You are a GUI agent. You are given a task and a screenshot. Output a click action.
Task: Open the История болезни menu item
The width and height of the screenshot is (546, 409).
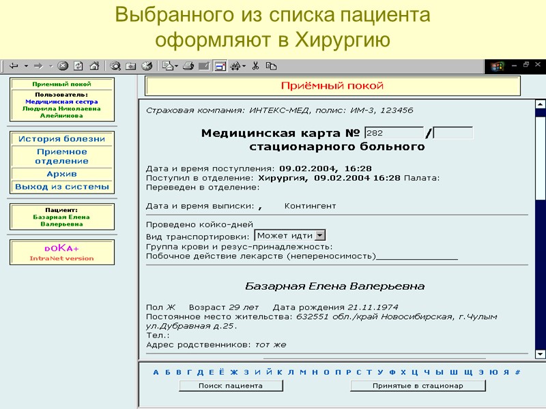[x=61, y=139]
